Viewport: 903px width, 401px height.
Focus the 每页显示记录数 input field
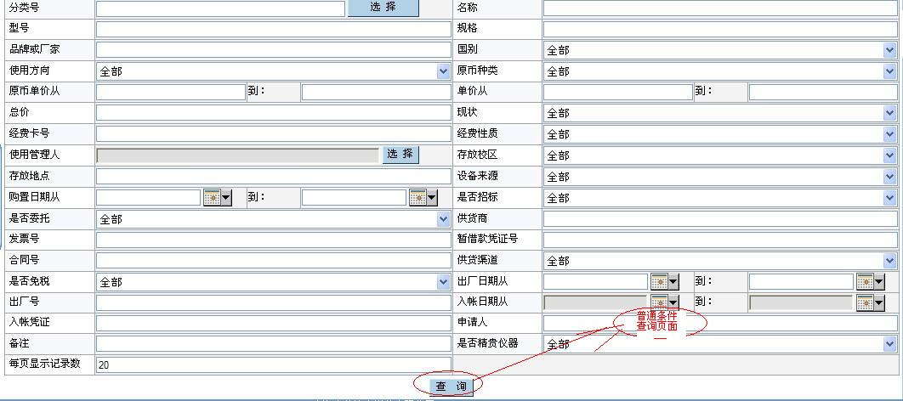coord(272,364)
